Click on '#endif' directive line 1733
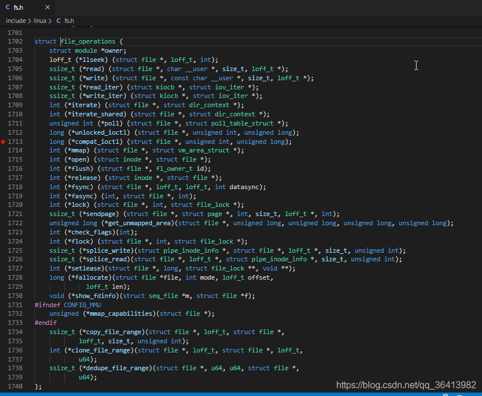This screenshot has width=482, height=396. (x=45, y=323)
